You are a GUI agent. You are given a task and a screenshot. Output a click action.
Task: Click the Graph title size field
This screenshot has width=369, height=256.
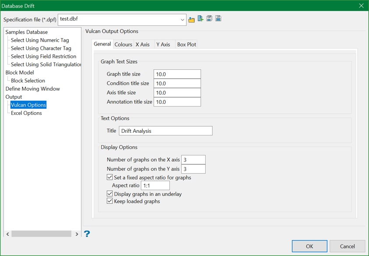point(177,75)
